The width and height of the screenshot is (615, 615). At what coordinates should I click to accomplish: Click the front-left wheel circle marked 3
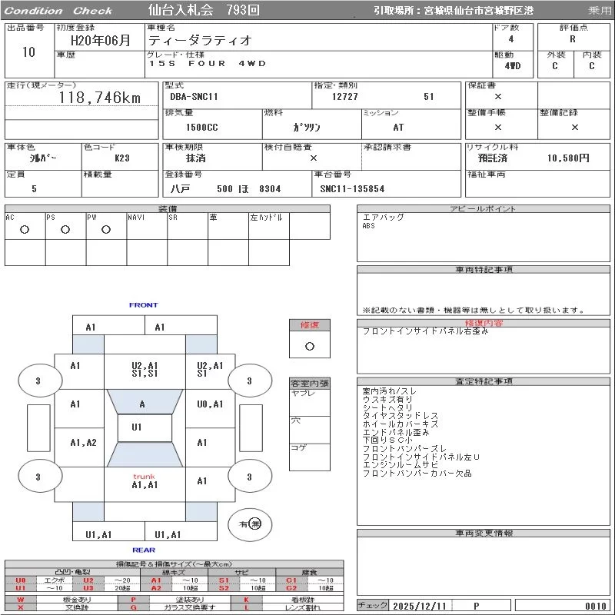click(x=38, y=381)
